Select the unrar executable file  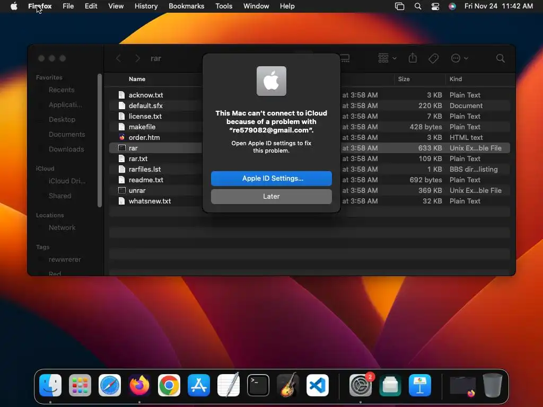click(137, 190)
